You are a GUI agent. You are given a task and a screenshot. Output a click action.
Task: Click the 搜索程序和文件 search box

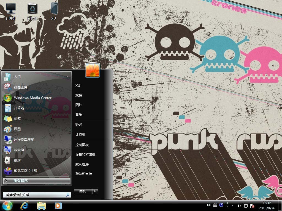click(34, 195)
